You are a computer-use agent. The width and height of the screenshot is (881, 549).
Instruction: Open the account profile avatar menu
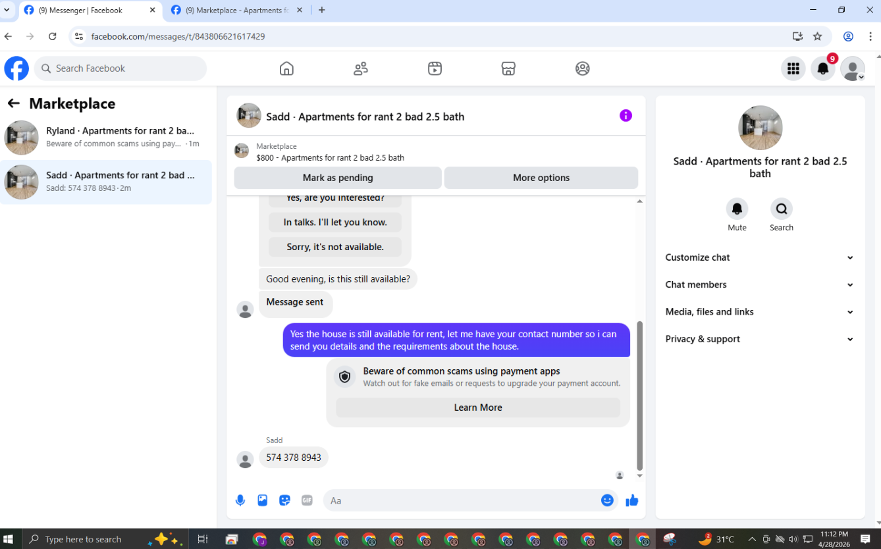coord(853,68)
